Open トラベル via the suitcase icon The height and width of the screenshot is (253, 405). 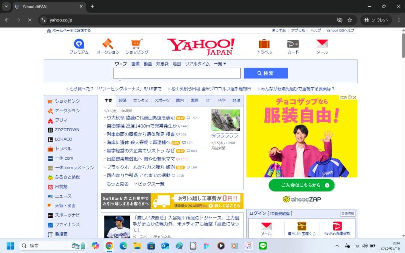tap(264, 44)
